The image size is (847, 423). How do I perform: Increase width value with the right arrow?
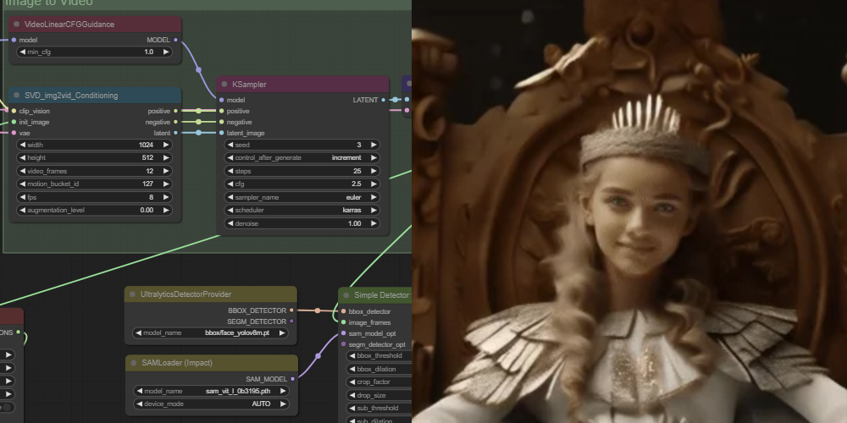pyautogui.click(x=166, y=145)
